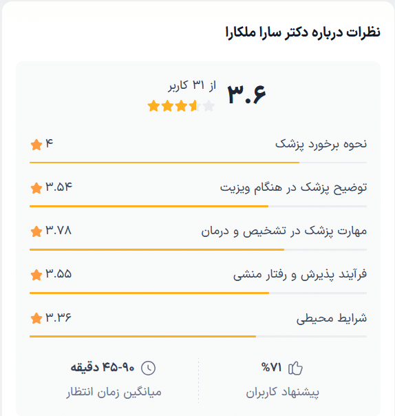Click the شرایط محیطی rating bar
Viewport: 395px width, 416px height.
click(198, 336)
